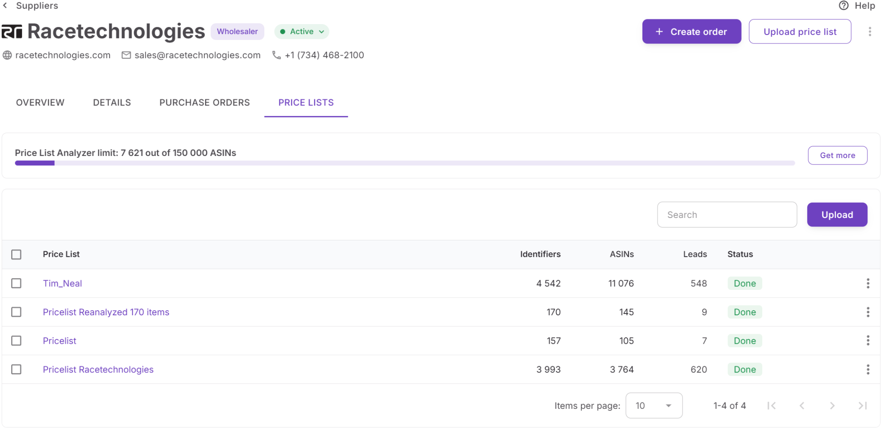Click the Price List Analyzer limit progress bar

(x=404, y=163)
